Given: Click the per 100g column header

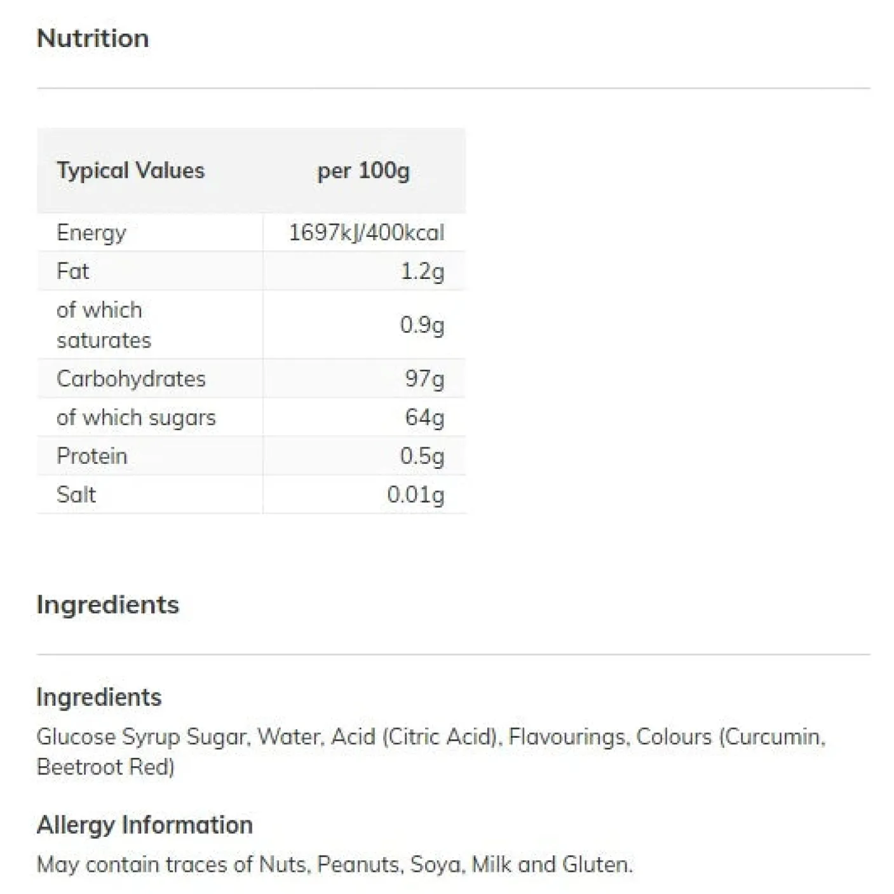Looking at the screenshot, I should pyautogui.click(x=363, y=170).
